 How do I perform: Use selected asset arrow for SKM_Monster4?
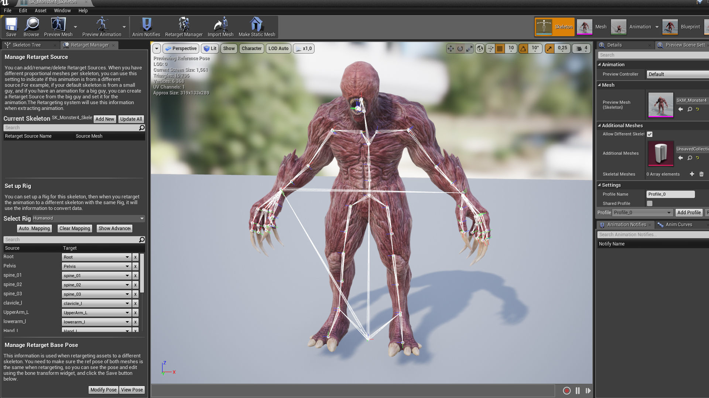tap(681, 109)
